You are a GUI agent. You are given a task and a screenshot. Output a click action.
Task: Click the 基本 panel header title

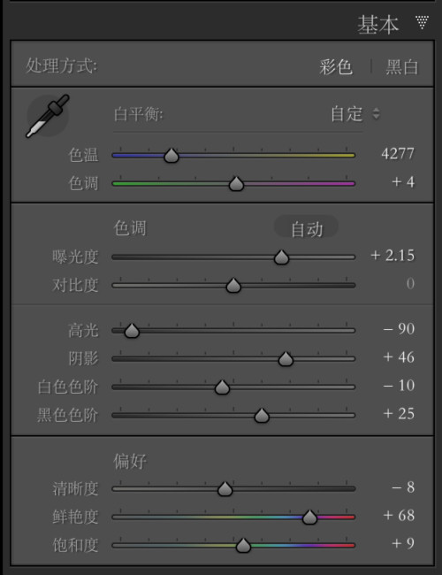[377, 25]
